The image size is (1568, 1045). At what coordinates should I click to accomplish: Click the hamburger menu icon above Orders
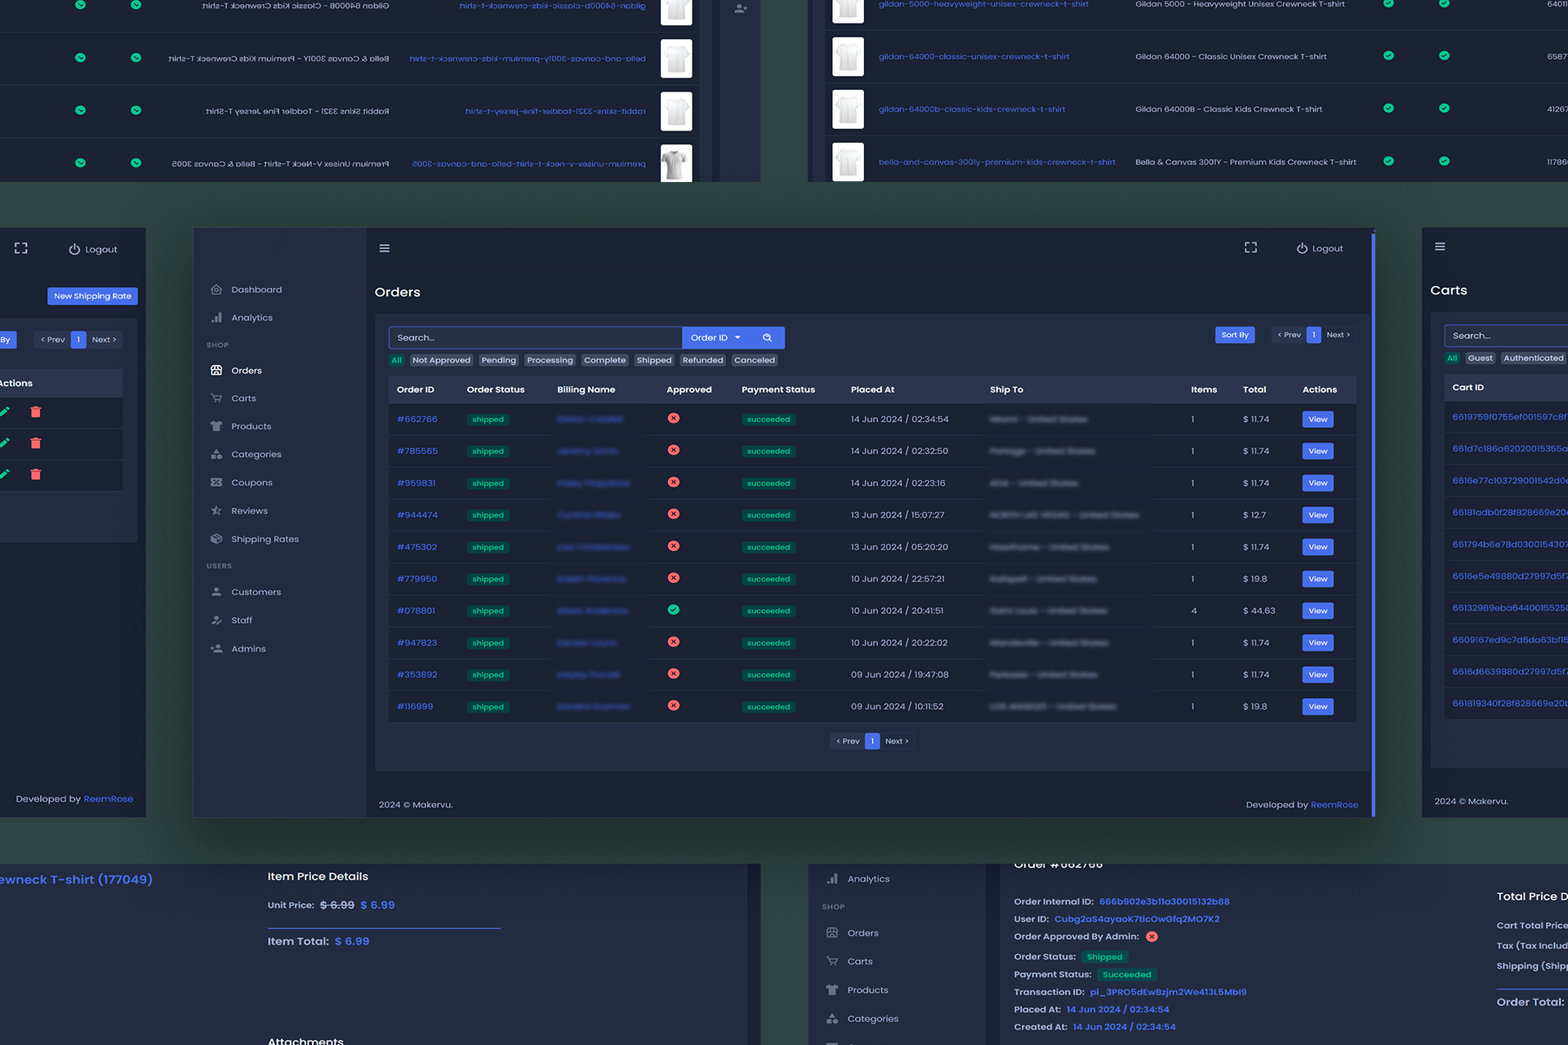tap(385, 248)
